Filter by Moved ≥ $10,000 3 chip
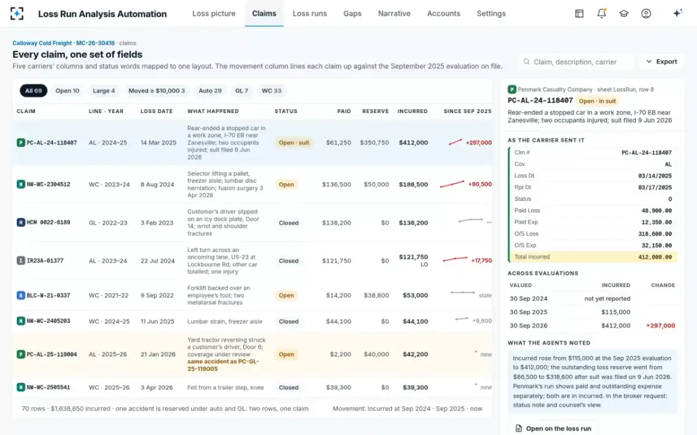The width and height of the screenshot is (697, 435). pos(157,90)
